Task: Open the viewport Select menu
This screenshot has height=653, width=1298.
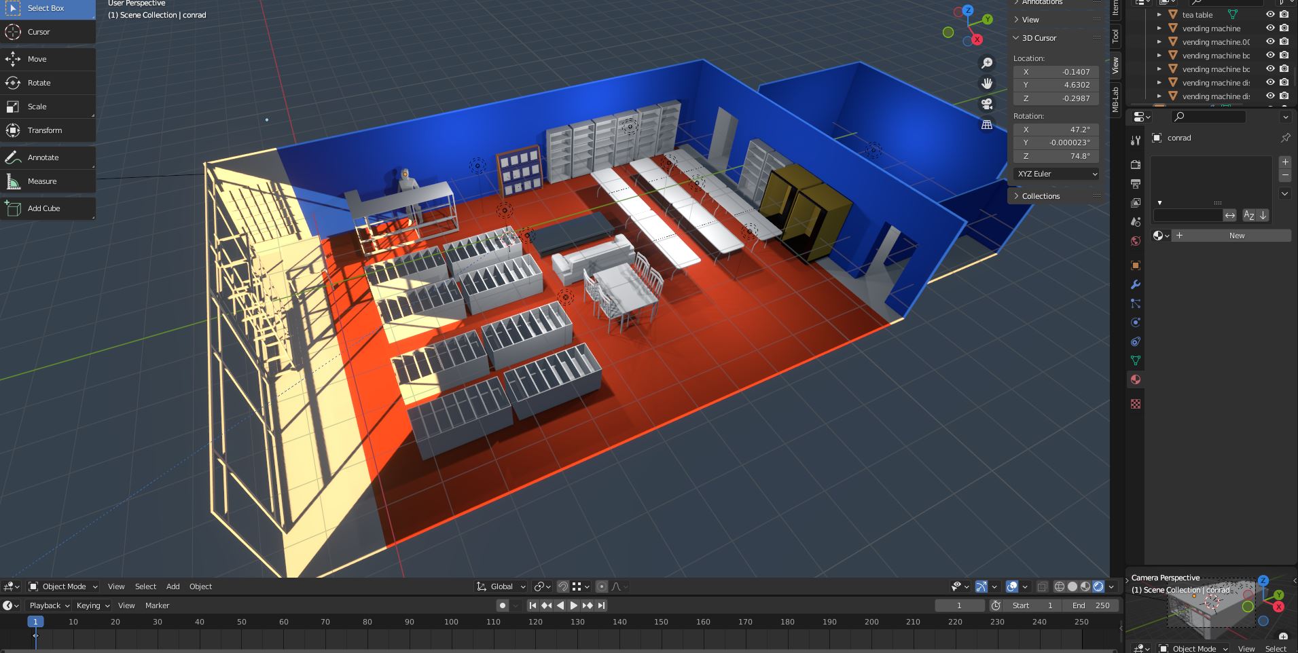Action: tap(145, 586)
